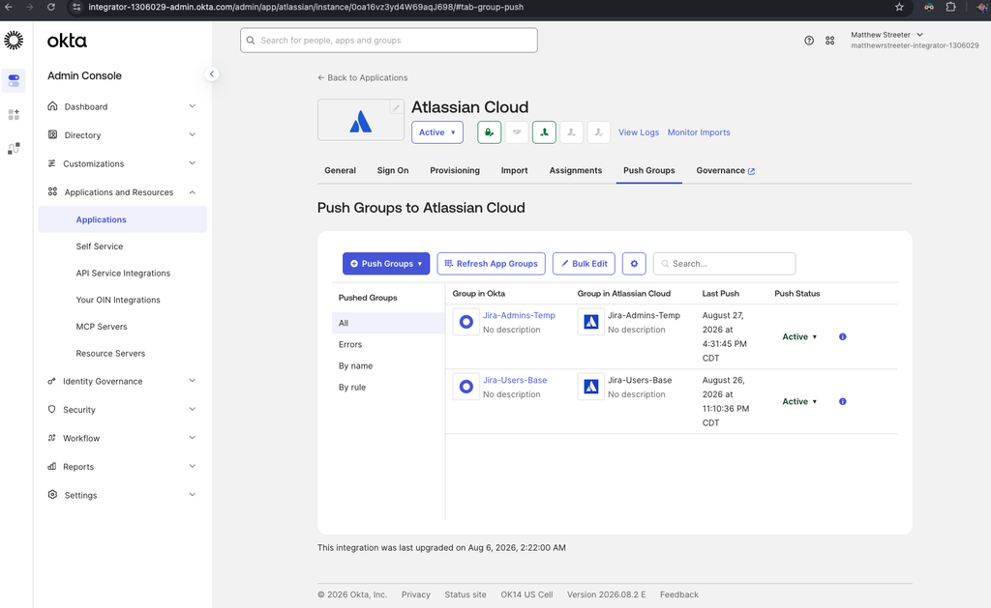Click the Okta group icon for Jira-Users-Base
The image size is (991, 608).
click(x=465, y=387)
